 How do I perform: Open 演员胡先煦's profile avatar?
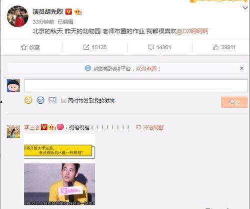point(17,17)
